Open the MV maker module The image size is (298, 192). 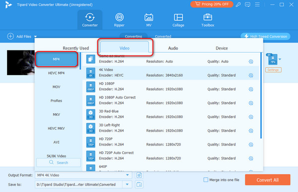pos(149,20)
